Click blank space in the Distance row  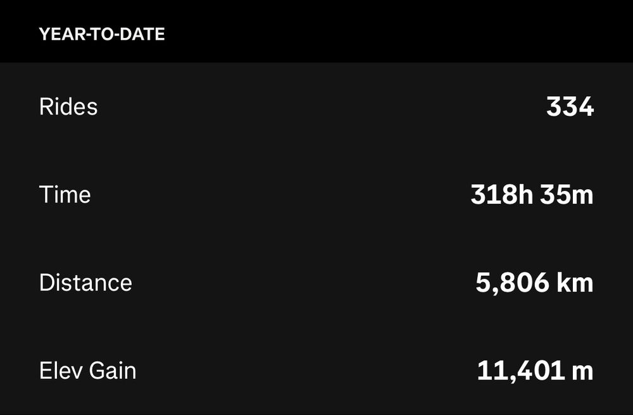coord(303,282)
